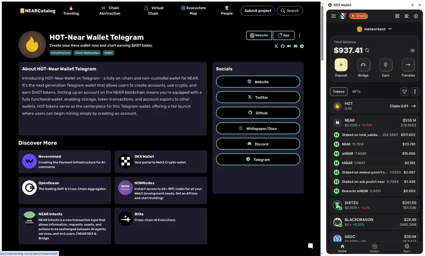Open the OKX Wallet project card
Screen dimensions: 425x256
click(160, 161)
